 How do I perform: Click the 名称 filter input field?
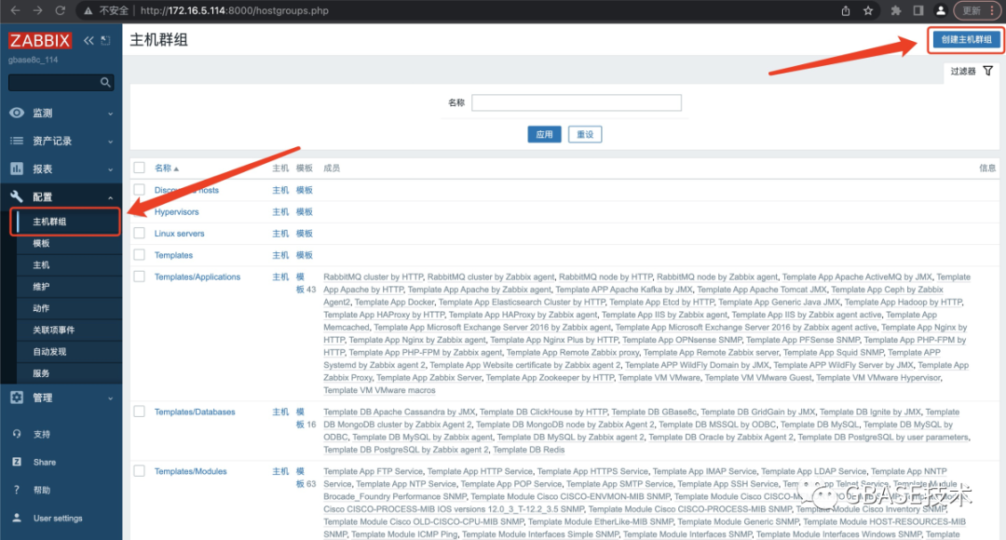pos(577,102)
